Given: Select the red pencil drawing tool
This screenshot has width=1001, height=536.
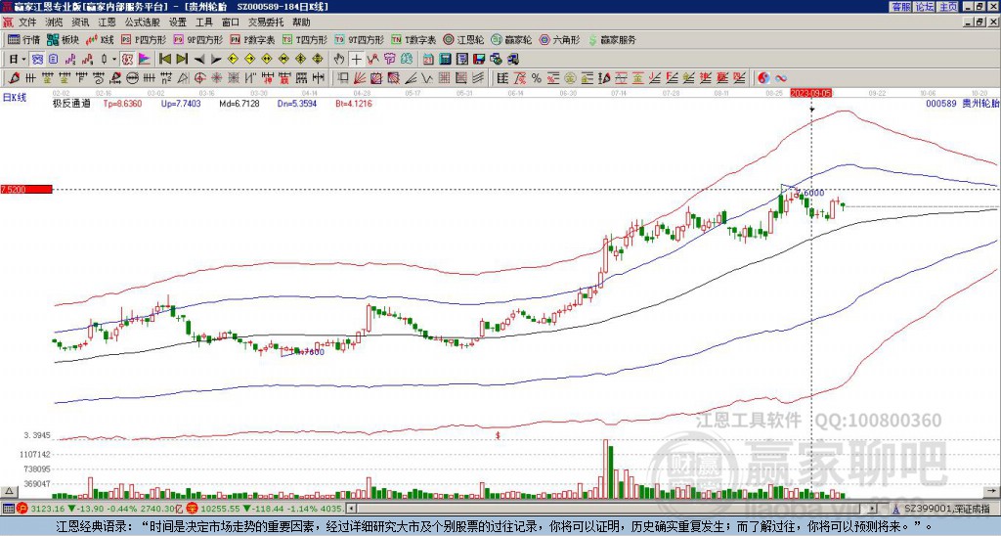Looking at the screenshot, I should pos(14,78).
